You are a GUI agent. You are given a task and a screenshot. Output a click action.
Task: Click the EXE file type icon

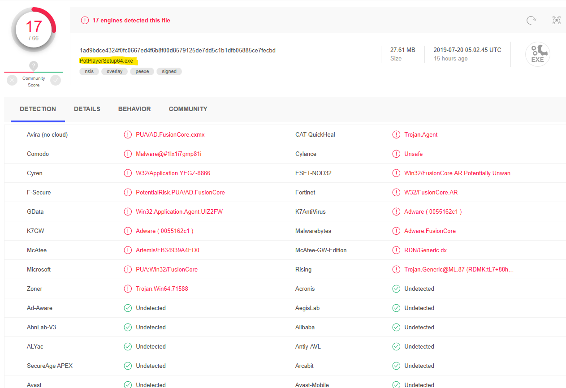click(537, 54)
